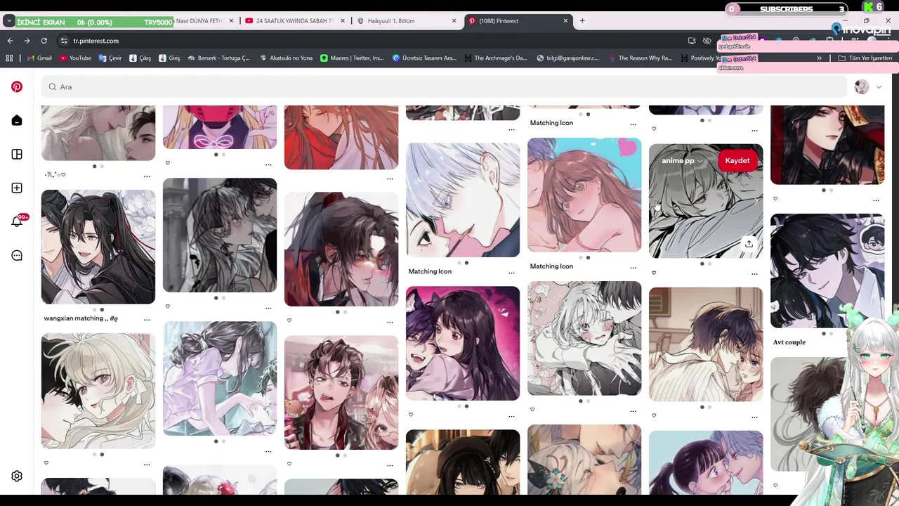The width and height of the screenshot is (899, 506).
Task: Click the wangxian matching caption text
Action: coord(81,319)
